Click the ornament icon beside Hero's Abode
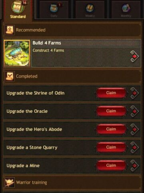The height and width of the screenshot is (193, 144). pos(134,129)
